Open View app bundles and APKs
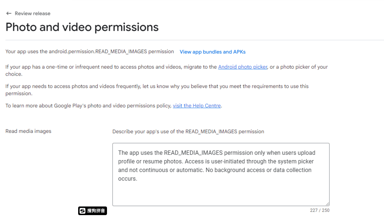Screen dimensions: 384x223 click(213, 52)
